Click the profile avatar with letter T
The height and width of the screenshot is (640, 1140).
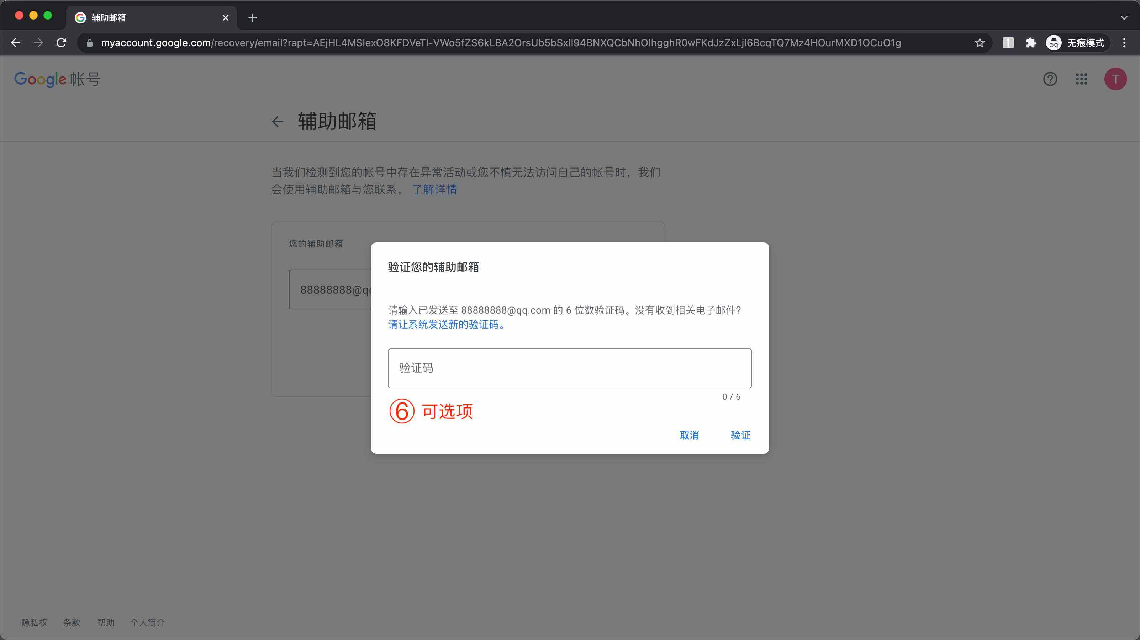click(x=1115, y=79)
